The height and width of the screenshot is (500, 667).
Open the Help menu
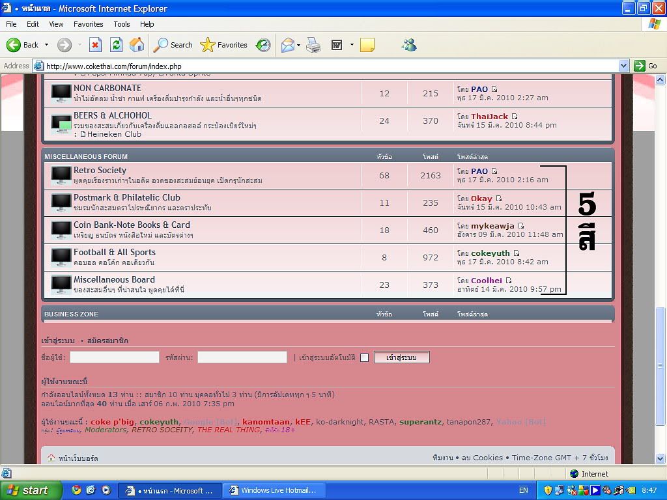coord(147,24)
